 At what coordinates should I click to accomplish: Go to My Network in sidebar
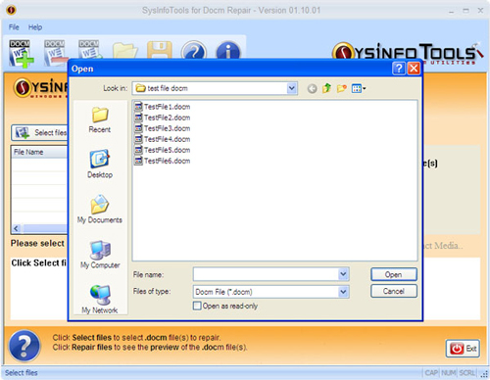(100, 300)
